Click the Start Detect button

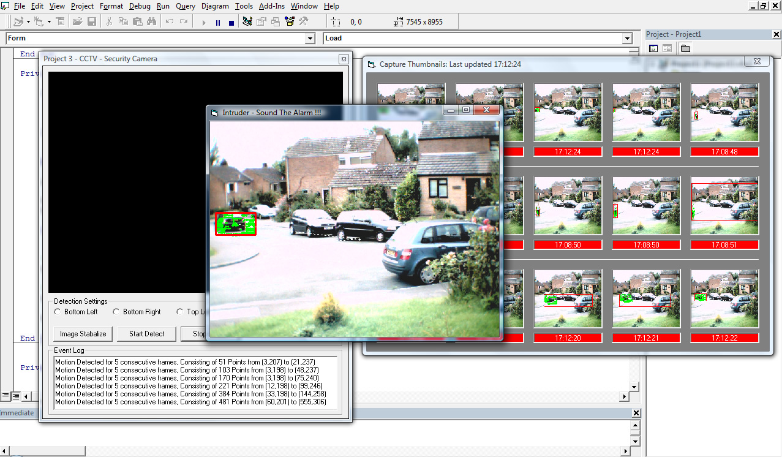[x=147, y=334]
